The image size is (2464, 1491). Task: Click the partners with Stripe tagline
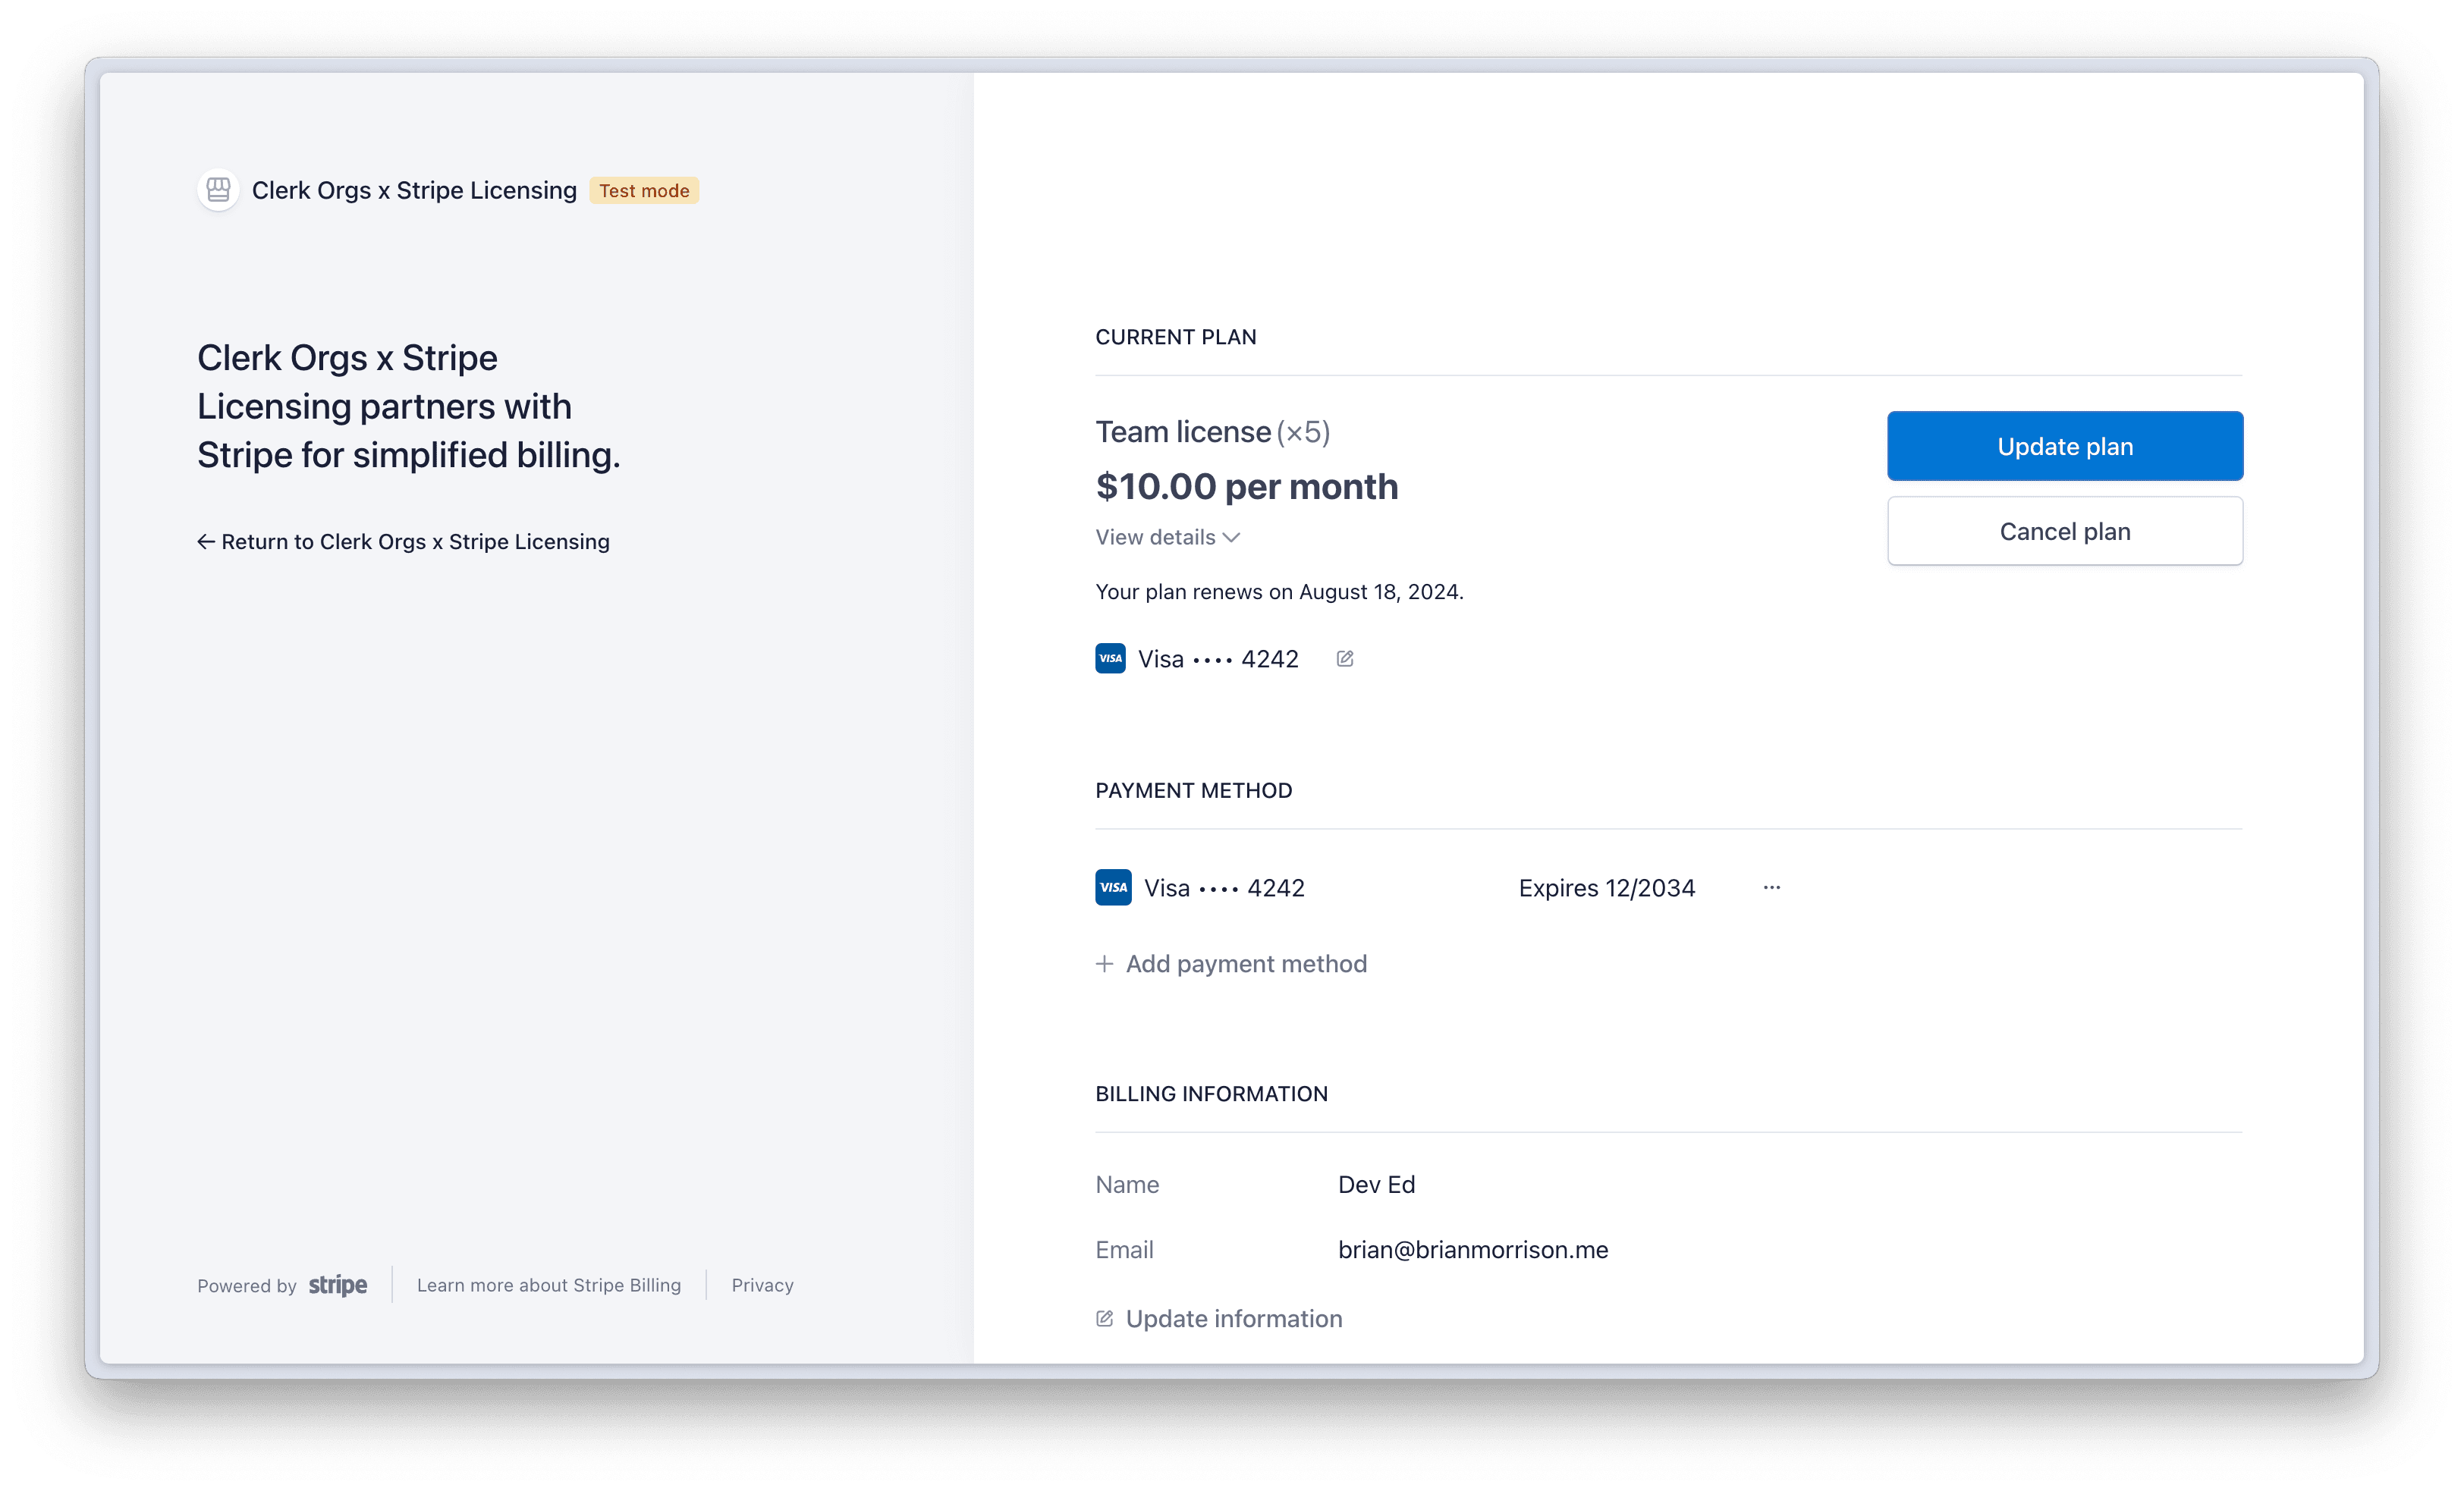point(408,406)
